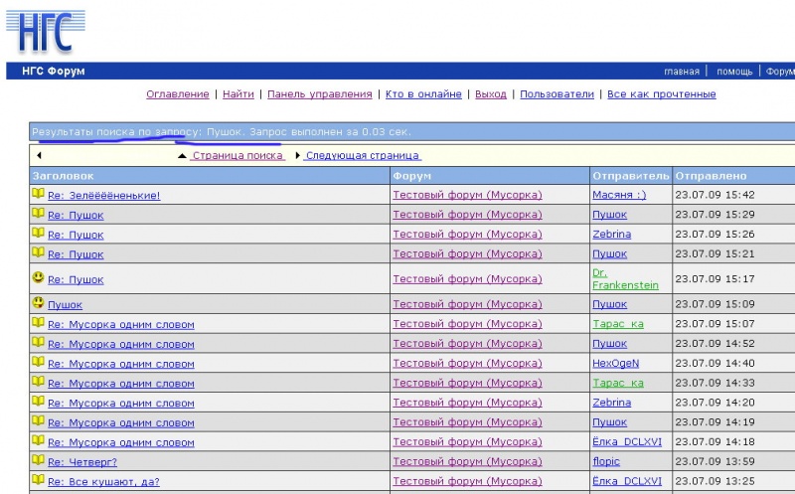Click the book icon beside Re: Все кушают, да?

38,480
